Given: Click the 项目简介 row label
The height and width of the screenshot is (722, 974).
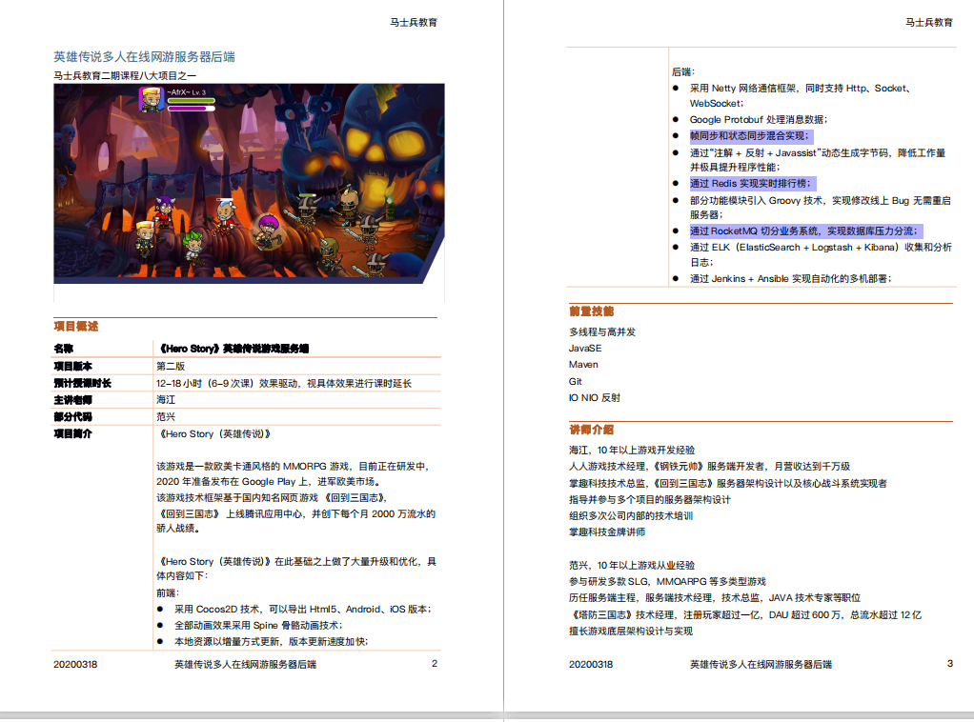Looking at the screenshot, I should pyautogui.click(x=72, y=433).
